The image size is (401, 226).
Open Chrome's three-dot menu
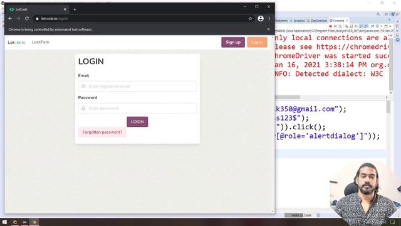[x=269, y=18]
